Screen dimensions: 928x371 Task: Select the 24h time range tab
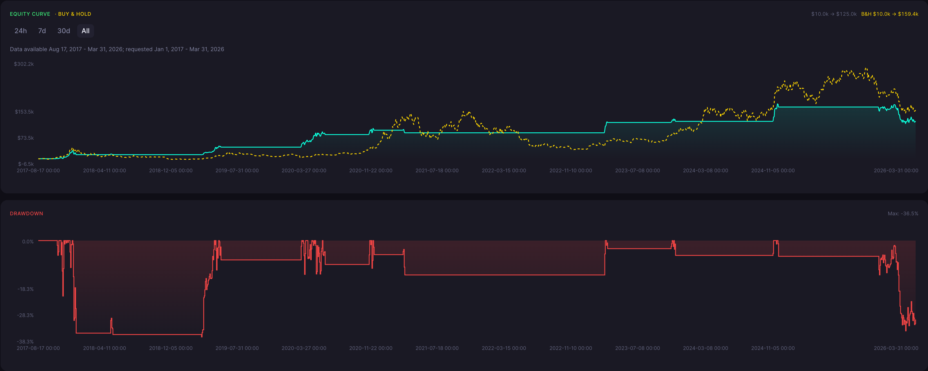tap(21, 31)
